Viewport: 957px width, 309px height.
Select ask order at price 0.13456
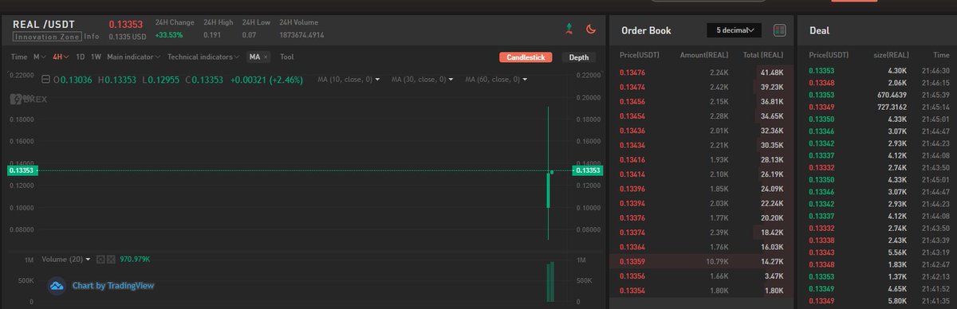coord(702,101)
